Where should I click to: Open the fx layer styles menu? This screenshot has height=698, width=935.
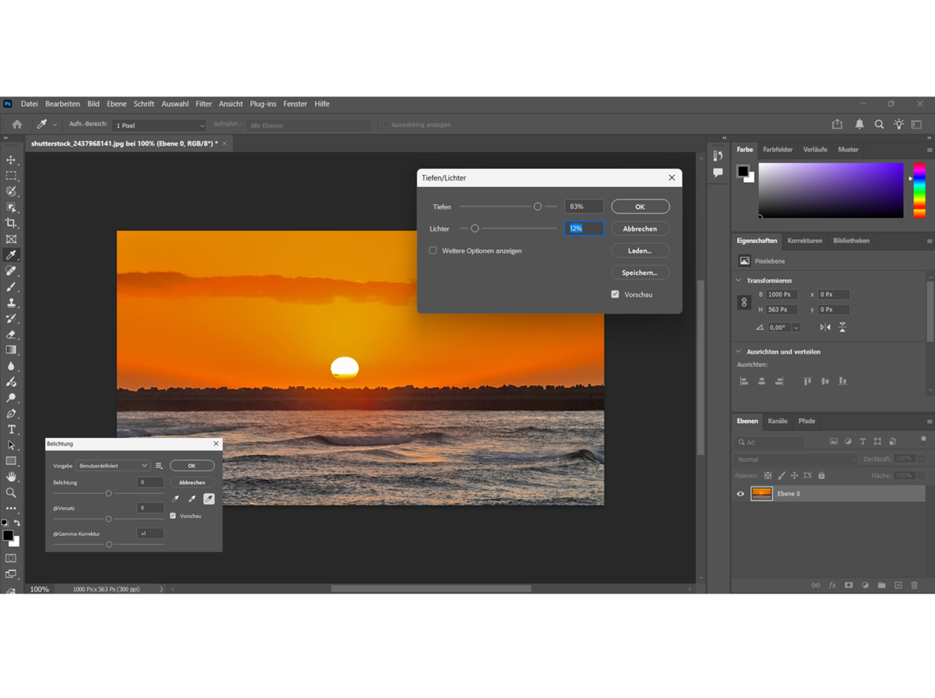[832, 584]
